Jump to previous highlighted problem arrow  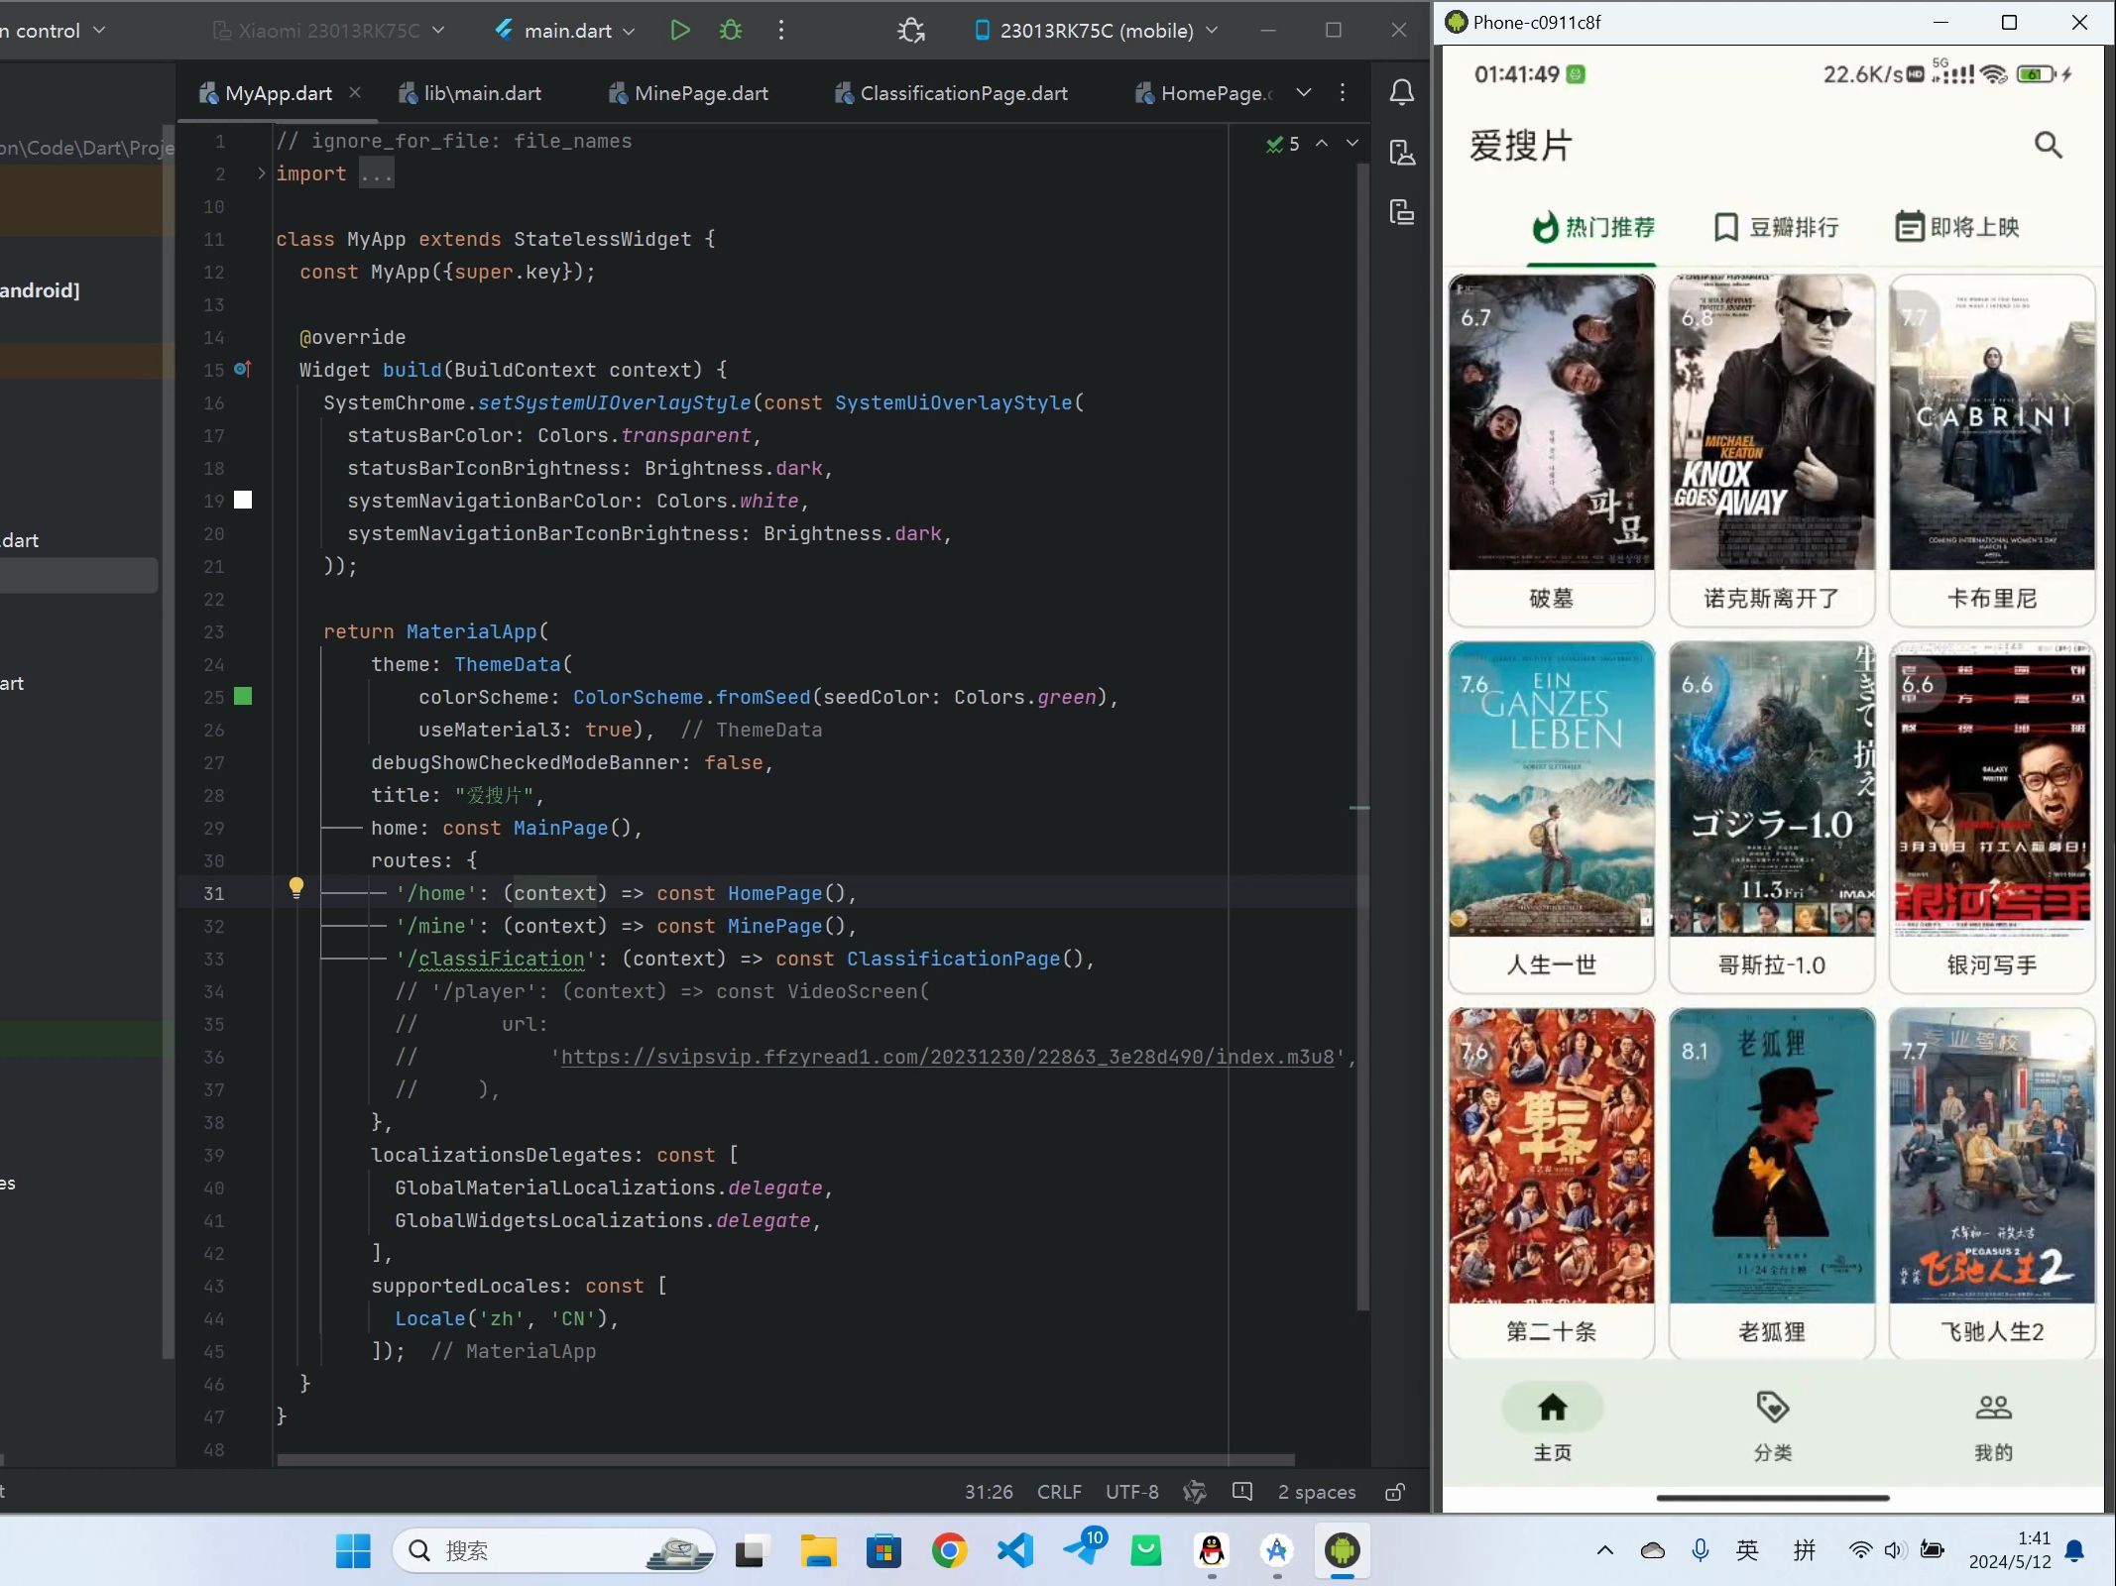click(1322, 144)
